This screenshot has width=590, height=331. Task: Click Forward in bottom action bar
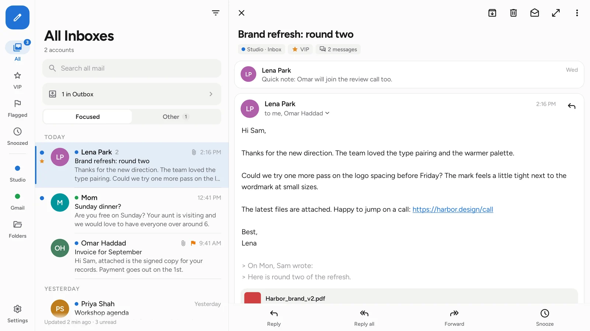(x=454, y=318)
